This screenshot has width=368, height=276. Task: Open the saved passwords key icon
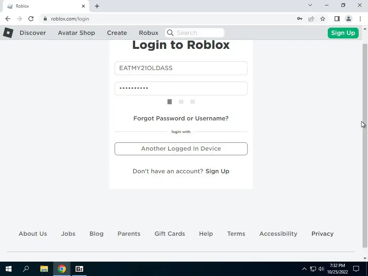[299, 19]
